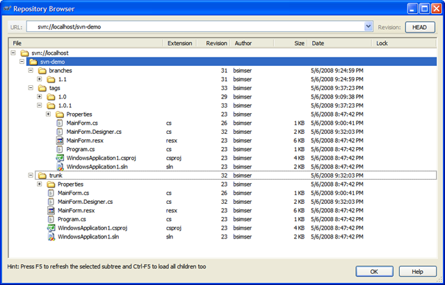Collapse the tags node

pyautogui.click(x=31, y=88)
